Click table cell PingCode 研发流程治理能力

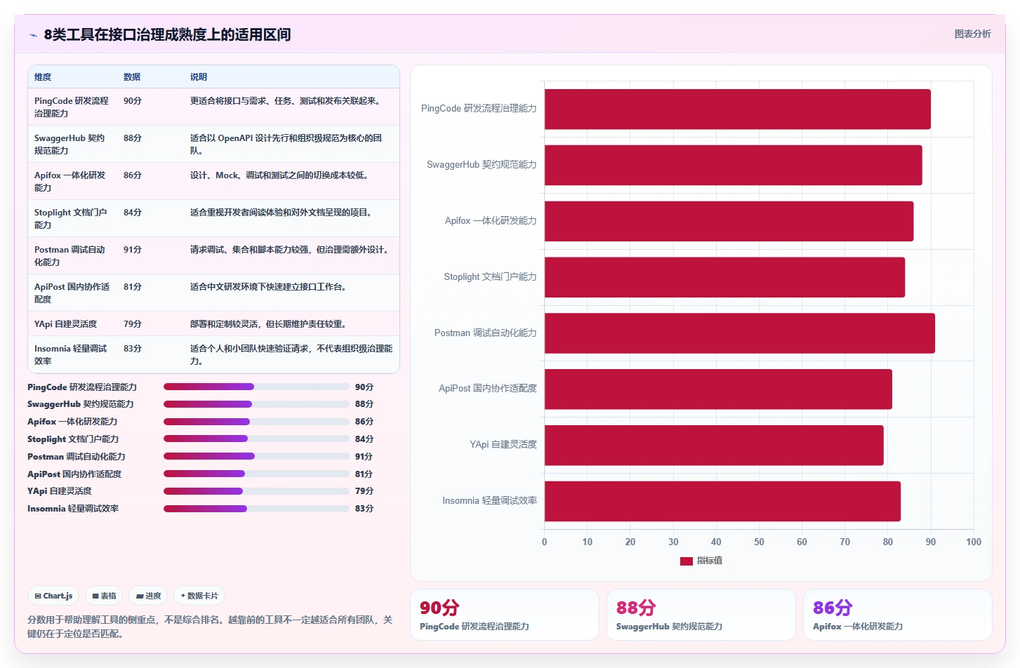pyautogui.click(x=72, y=107)
